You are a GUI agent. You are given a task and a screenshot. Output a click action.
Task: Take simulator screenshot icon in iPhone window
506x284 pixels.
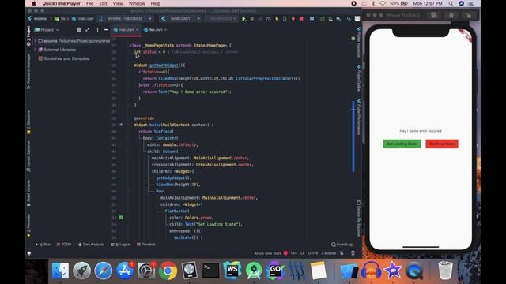434,15
